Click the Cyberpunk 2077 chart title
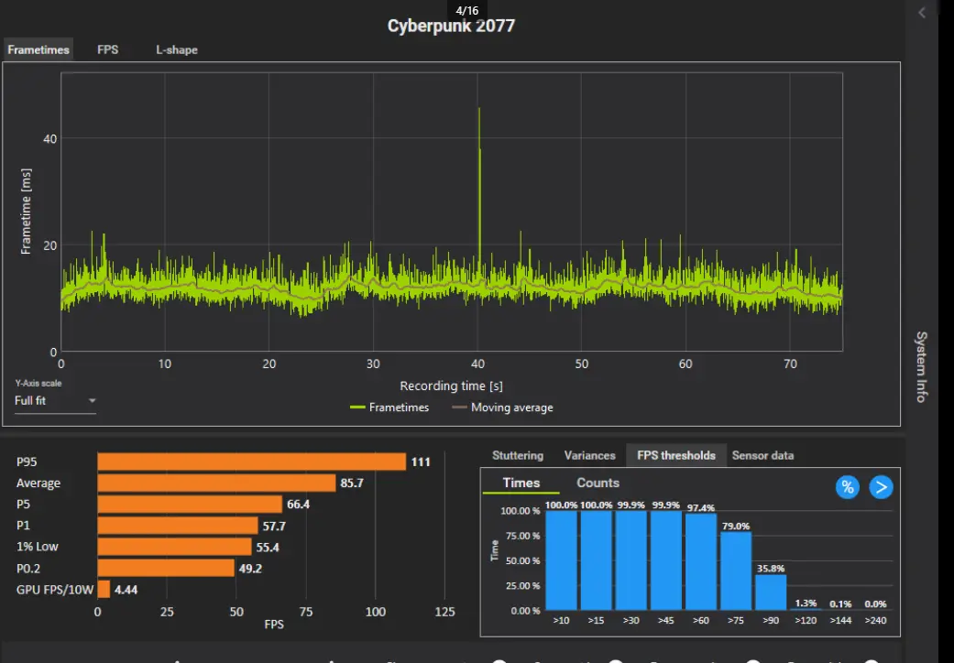954x663 pixels. 451,26
